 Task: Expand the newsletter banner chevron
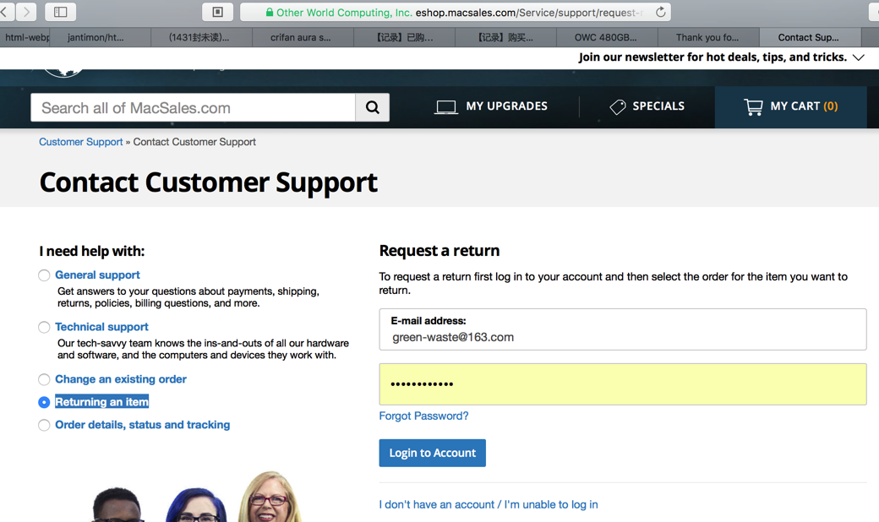click(x=858, y=57)
